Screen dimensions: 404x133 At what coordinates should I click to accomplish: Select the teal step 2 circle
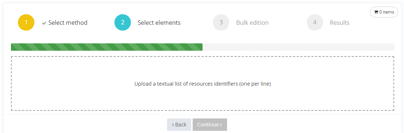122,22
